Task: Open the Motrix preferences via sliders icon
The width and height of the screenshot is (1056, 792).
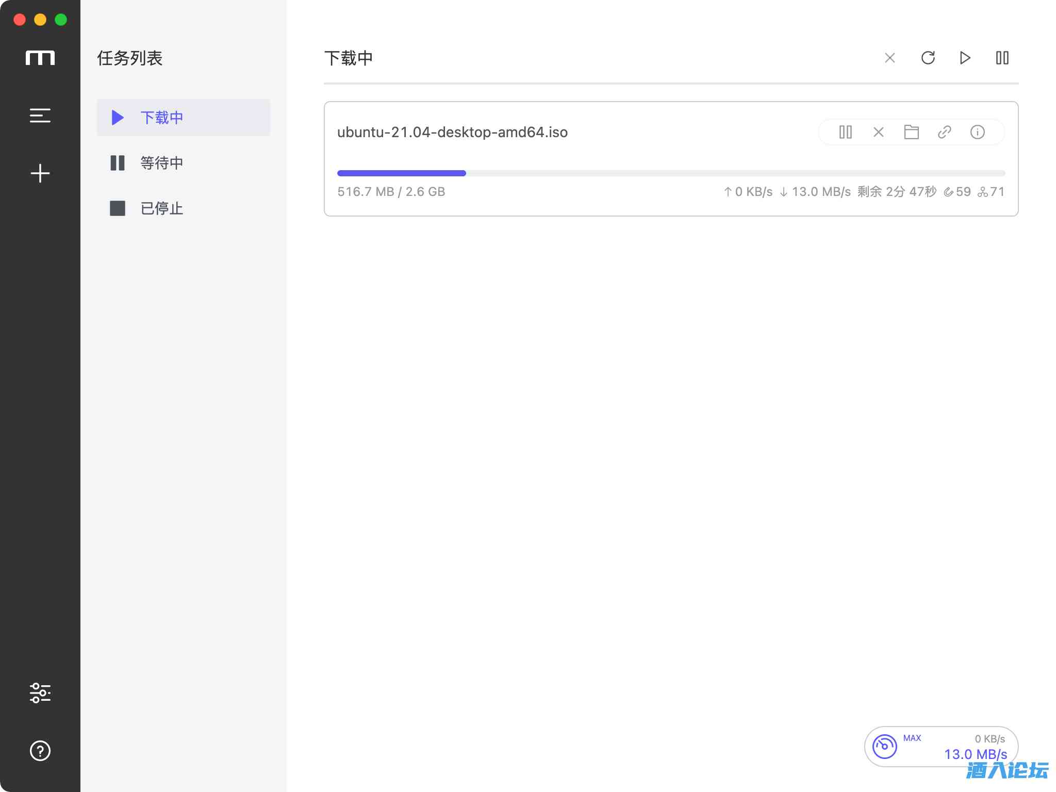Action: point(40,694)
